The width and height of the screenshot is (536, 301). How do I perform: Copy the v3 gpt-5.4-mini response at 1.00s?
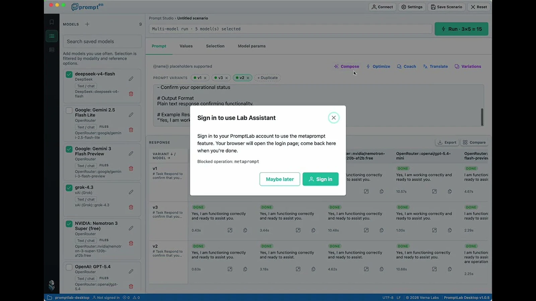point(450,230)
